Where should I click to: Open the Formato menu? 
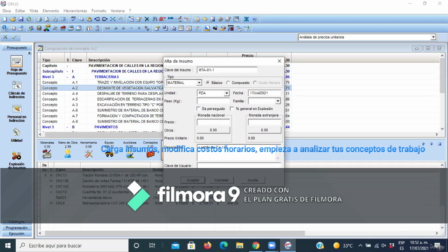(99, 11)
